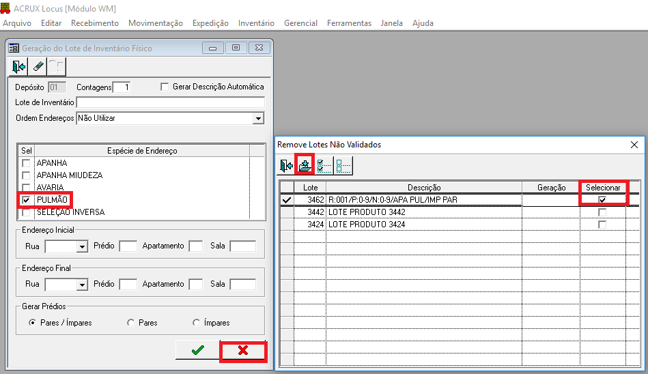Close the Geração do Lote de Inventário window
The width and height of the screenshot is (648, 374).
tap(259, 48)
